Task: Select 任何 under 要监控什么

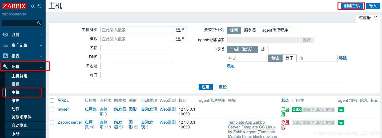Action: tap(234, 30)
